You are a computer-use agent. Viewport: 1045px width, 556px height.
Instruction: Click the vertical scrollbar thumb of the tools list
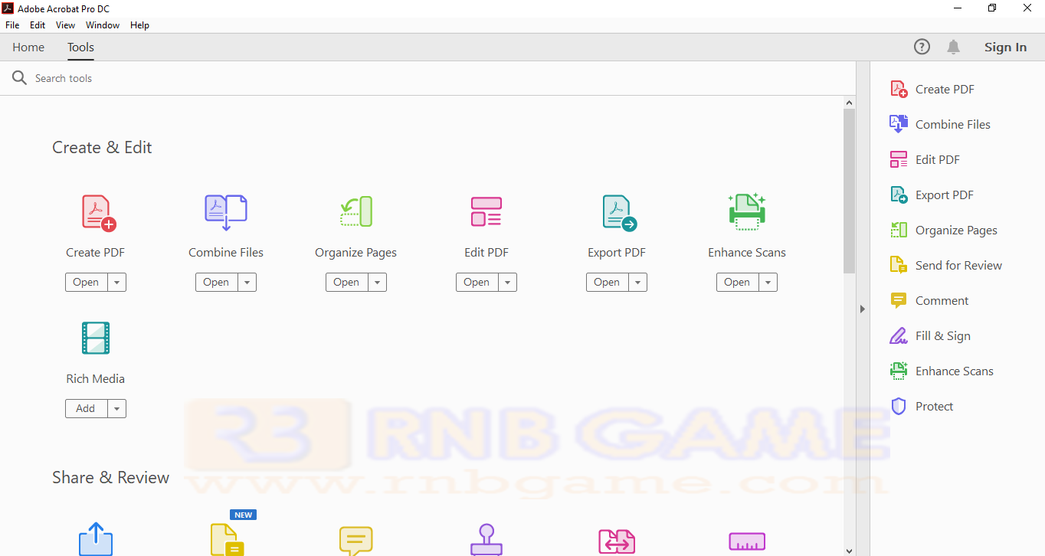pyautogui.click(x=849, y=191)
